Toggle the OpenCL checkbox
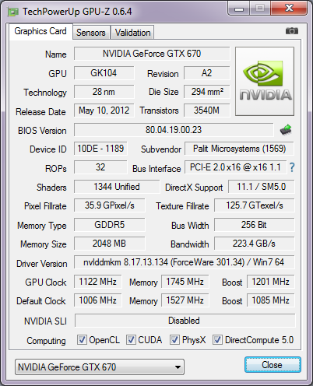 click(x=82, y=339)
